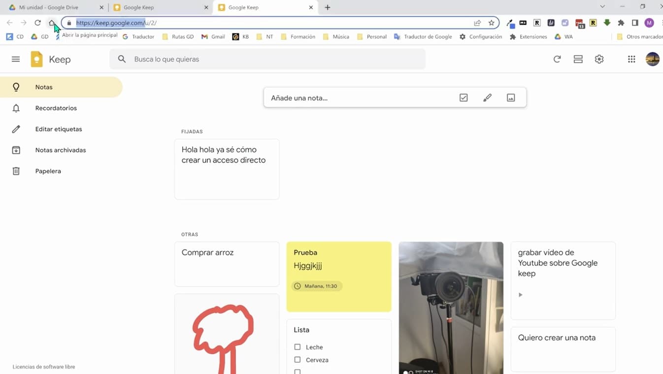This screenshot has width=663, height=374.
Task: Open Papelera in the sidebar
Action: coord(61,171)
